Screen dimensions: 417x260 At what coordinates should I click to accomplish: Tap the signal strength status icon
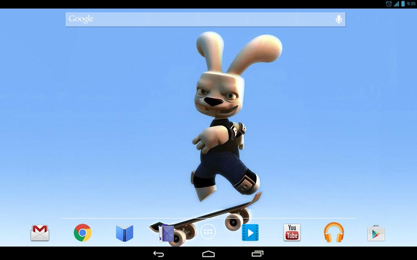[396, 4]
